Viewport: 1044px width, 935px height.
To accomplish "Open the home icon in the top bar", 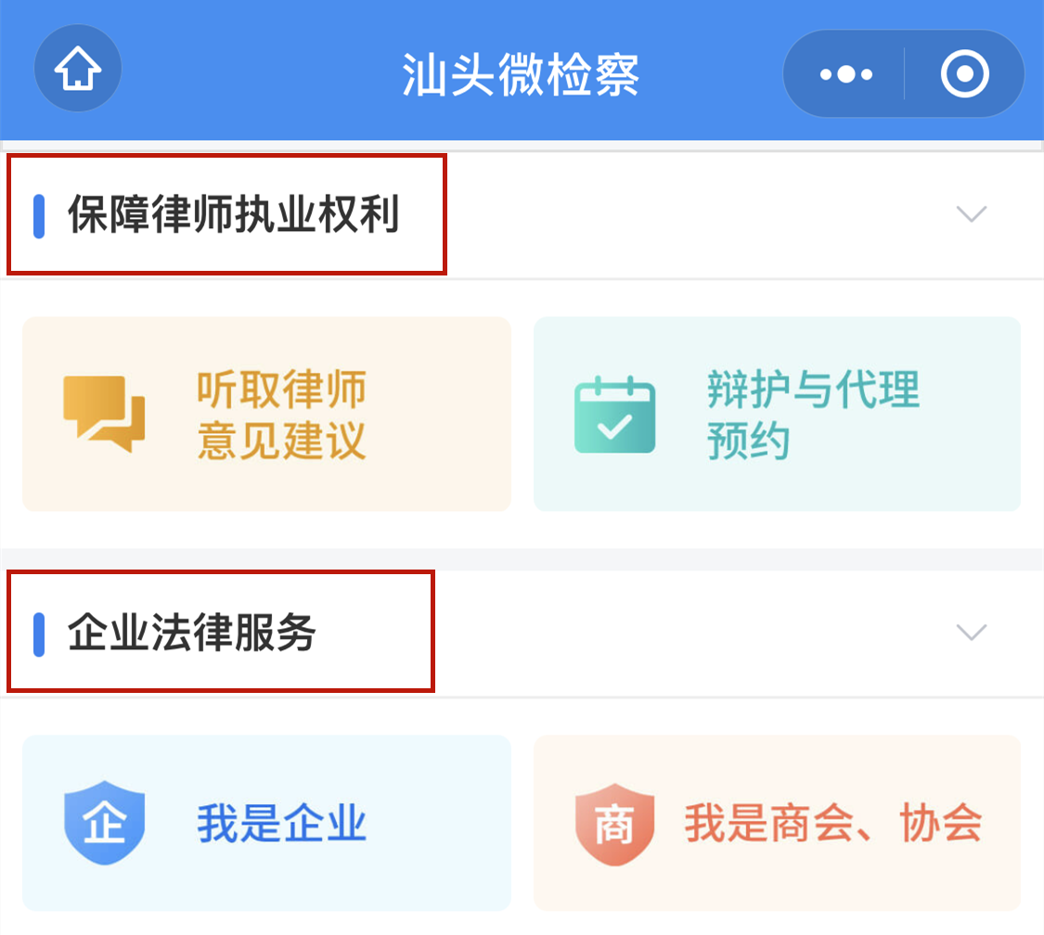I will pos(77,68).
